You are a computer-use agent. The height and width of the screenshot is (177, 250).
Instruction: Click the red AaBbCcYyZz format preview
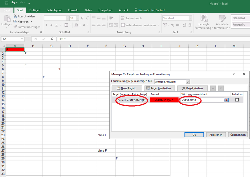tap(164, 100)
